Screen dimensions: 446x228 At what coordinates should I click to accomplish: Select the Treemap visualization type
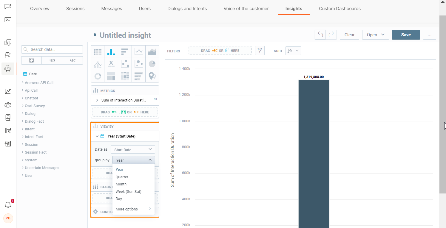click(111, 76)
